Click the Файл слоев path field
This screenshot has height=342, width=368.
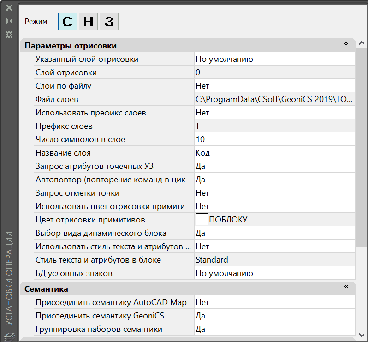274,99
